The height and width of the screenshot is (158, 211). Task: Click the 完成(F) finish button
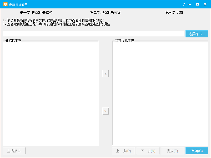(x=172, y=151)
